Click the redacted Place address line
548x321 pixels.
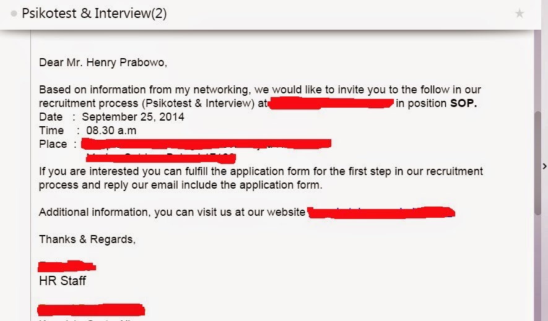click(206, 143)
